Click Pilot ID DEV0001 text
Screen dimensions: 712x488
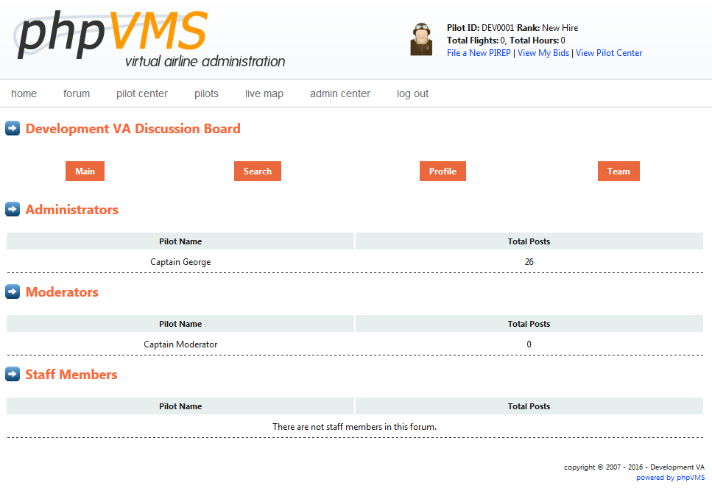[480, 28]
